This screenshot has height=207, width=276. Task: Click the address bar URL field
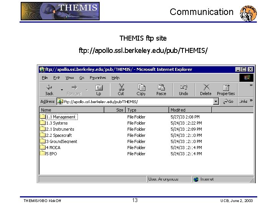coord(138,102)
